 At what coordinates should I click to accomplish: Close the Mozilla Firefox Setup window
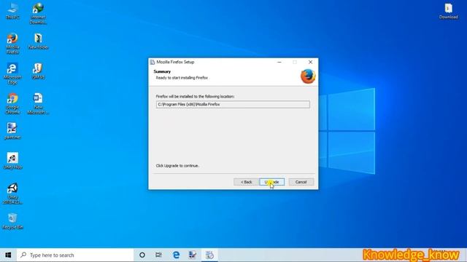point(310,62)
